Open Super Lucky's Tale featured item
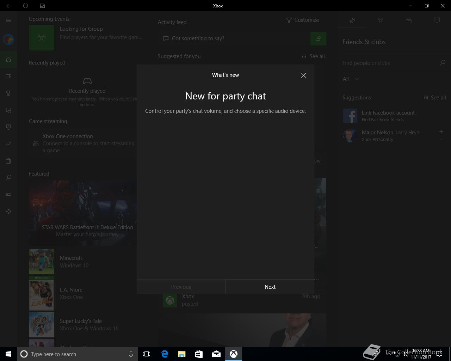The height and width of the screenshot is (361, 451). 83,325
